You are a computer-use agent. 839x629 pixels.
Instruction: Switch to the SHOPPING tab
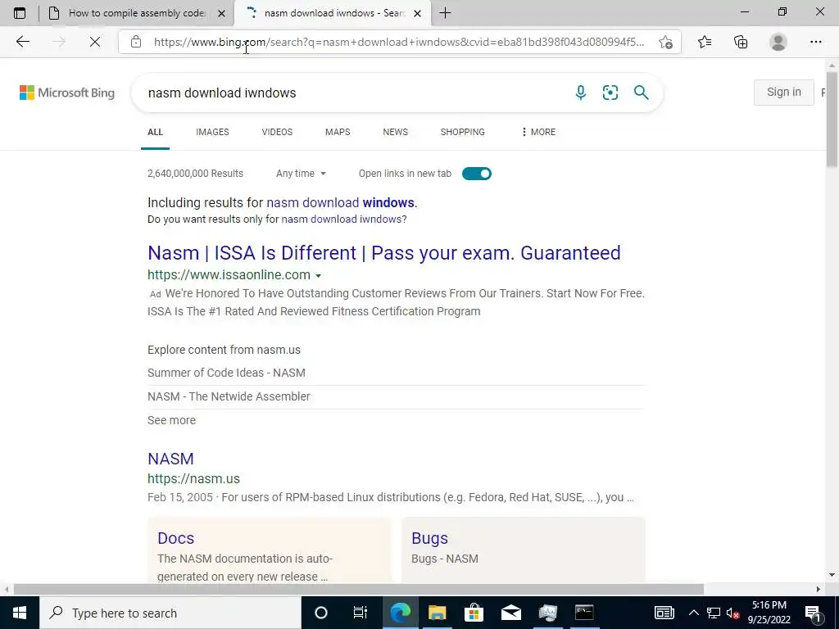click(x=463, y=132)
